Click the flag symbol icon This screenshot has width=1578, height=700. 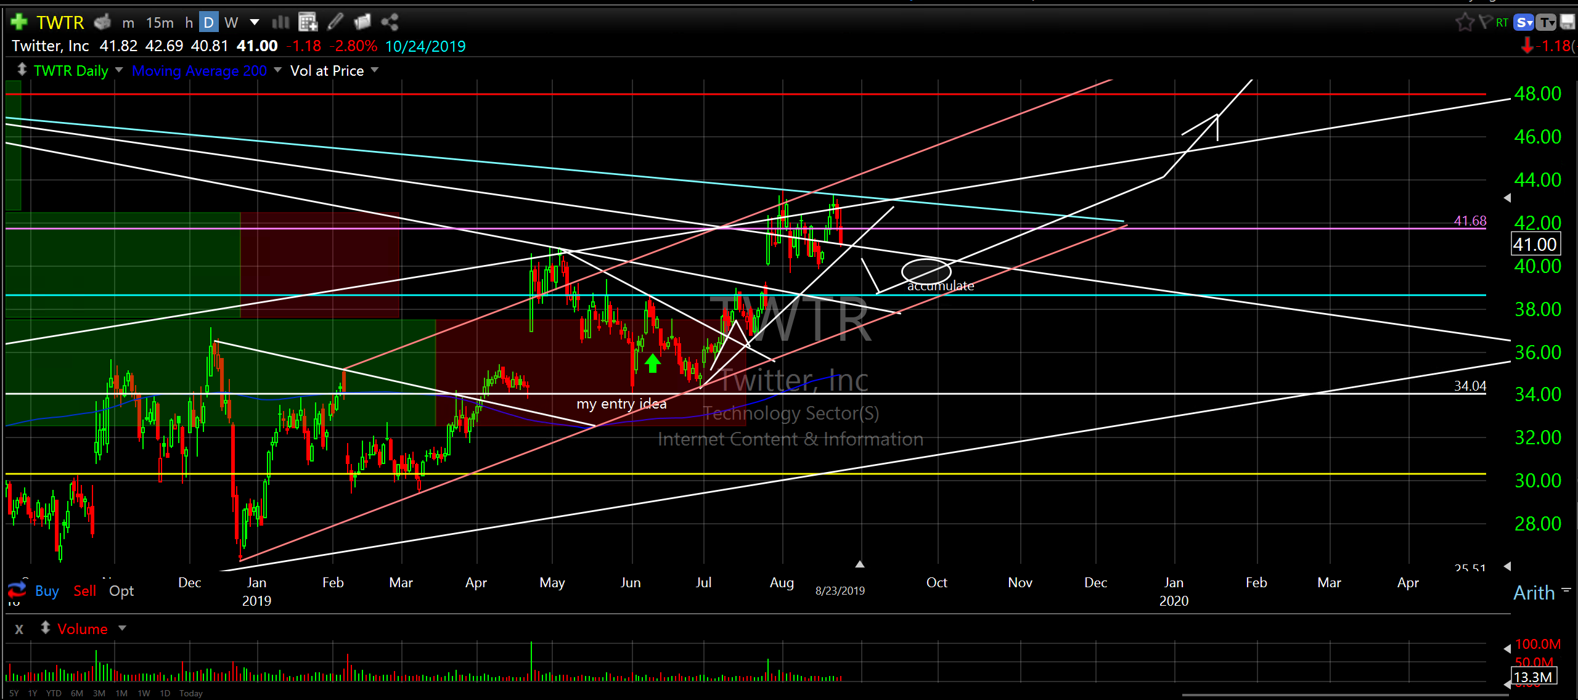[x=1485, y=22]
